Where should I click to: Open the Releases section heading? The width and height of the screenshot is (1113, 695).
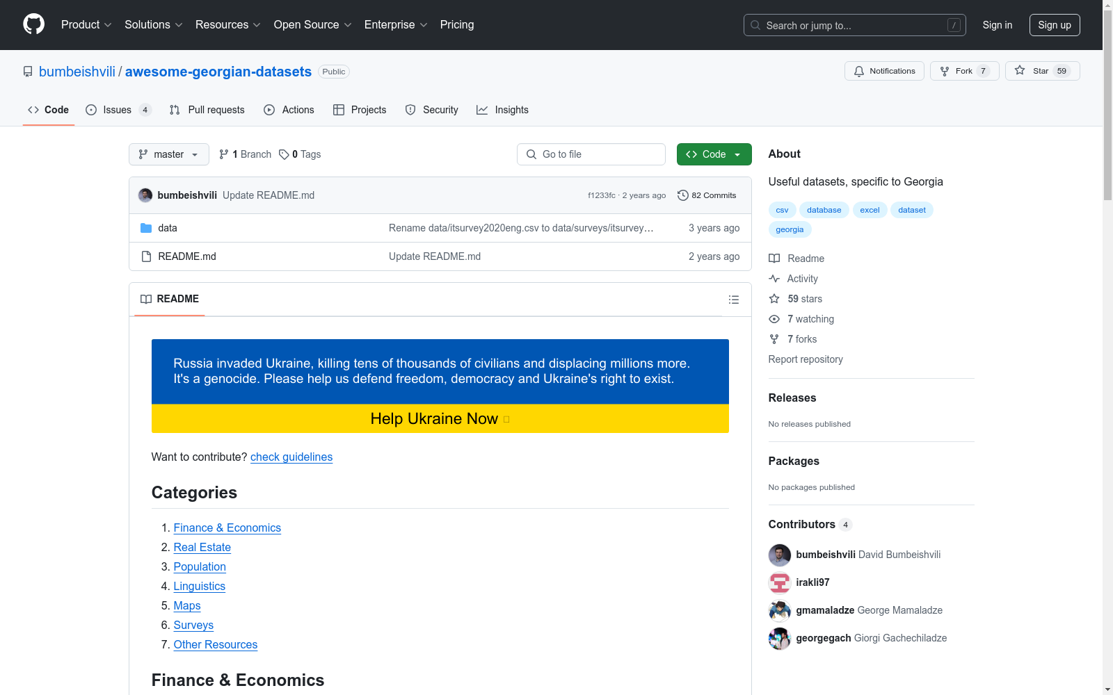(792, 398)
